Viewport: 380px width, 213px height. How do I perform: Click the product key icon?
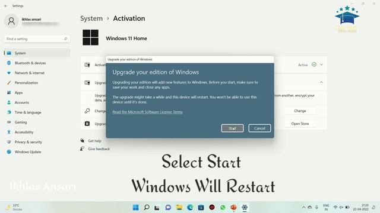click(x=87, y=111)
